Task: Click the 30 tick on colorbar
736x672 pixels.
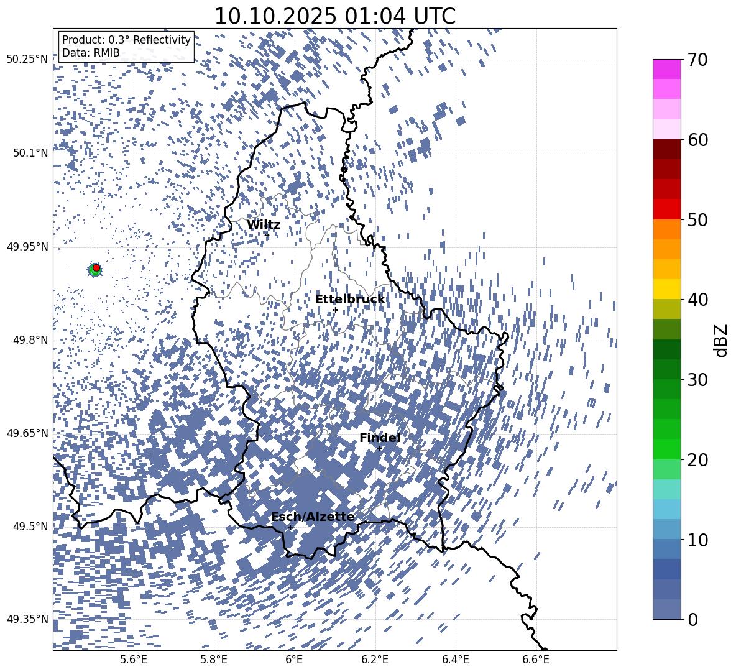Action: click(x=697, y=380)
